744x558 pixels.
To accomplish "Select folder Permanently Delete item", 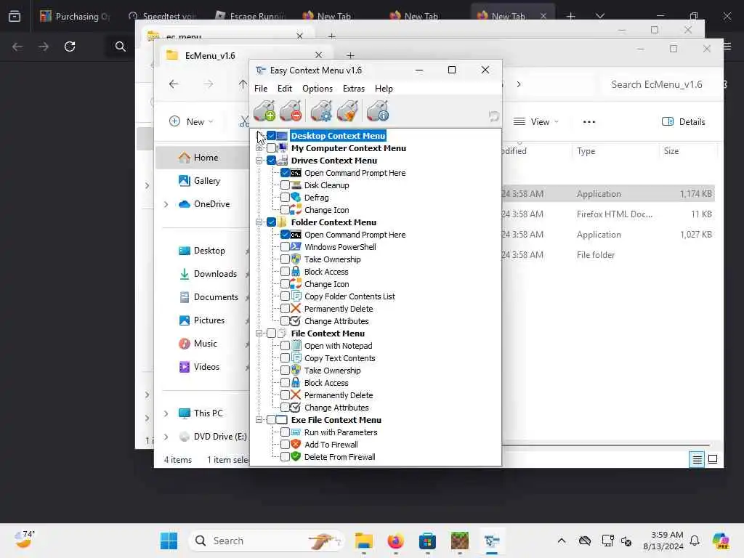I will tap(339, 309).
